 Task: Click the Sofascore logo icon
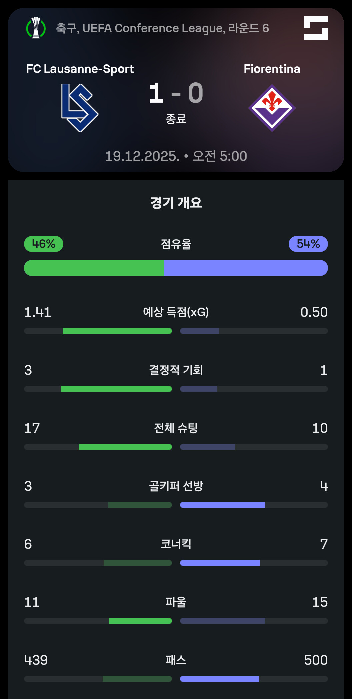click(x=316, y=28)
